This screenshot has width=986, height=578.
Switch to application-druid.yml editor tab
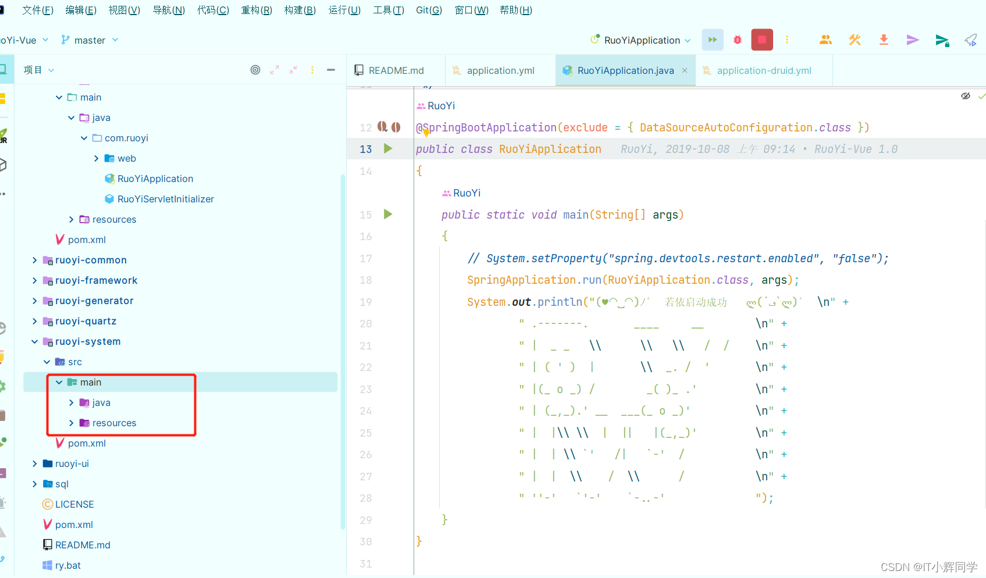pyautogui.click(x=764, y=70)
